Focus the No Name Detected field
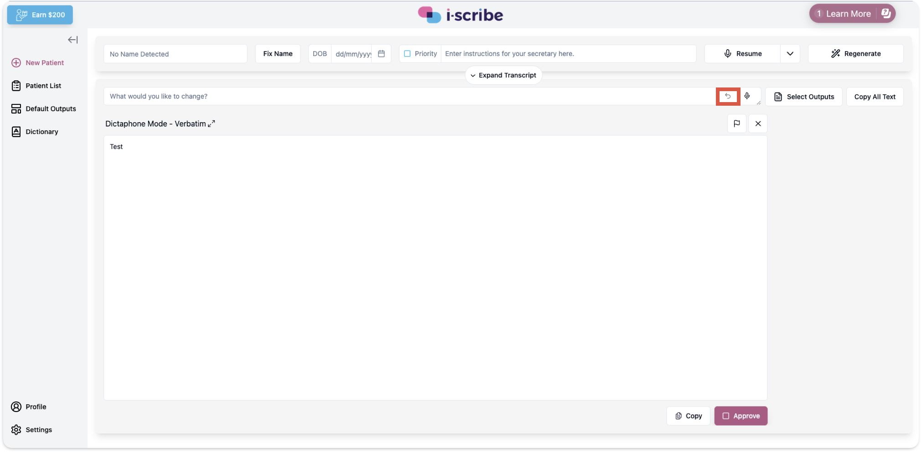The width and height of the screenshot is (922, 453). (176, 54)
